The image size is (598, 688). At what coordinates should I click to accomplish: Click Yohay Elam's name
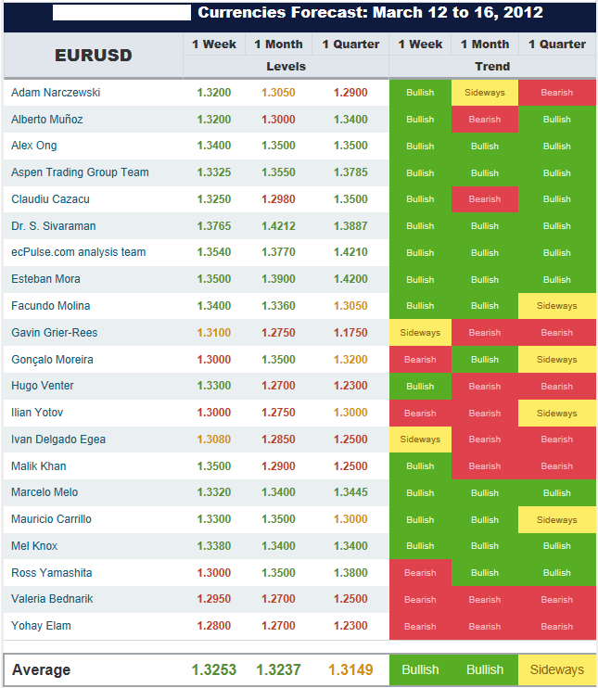(x=41, y=626)
